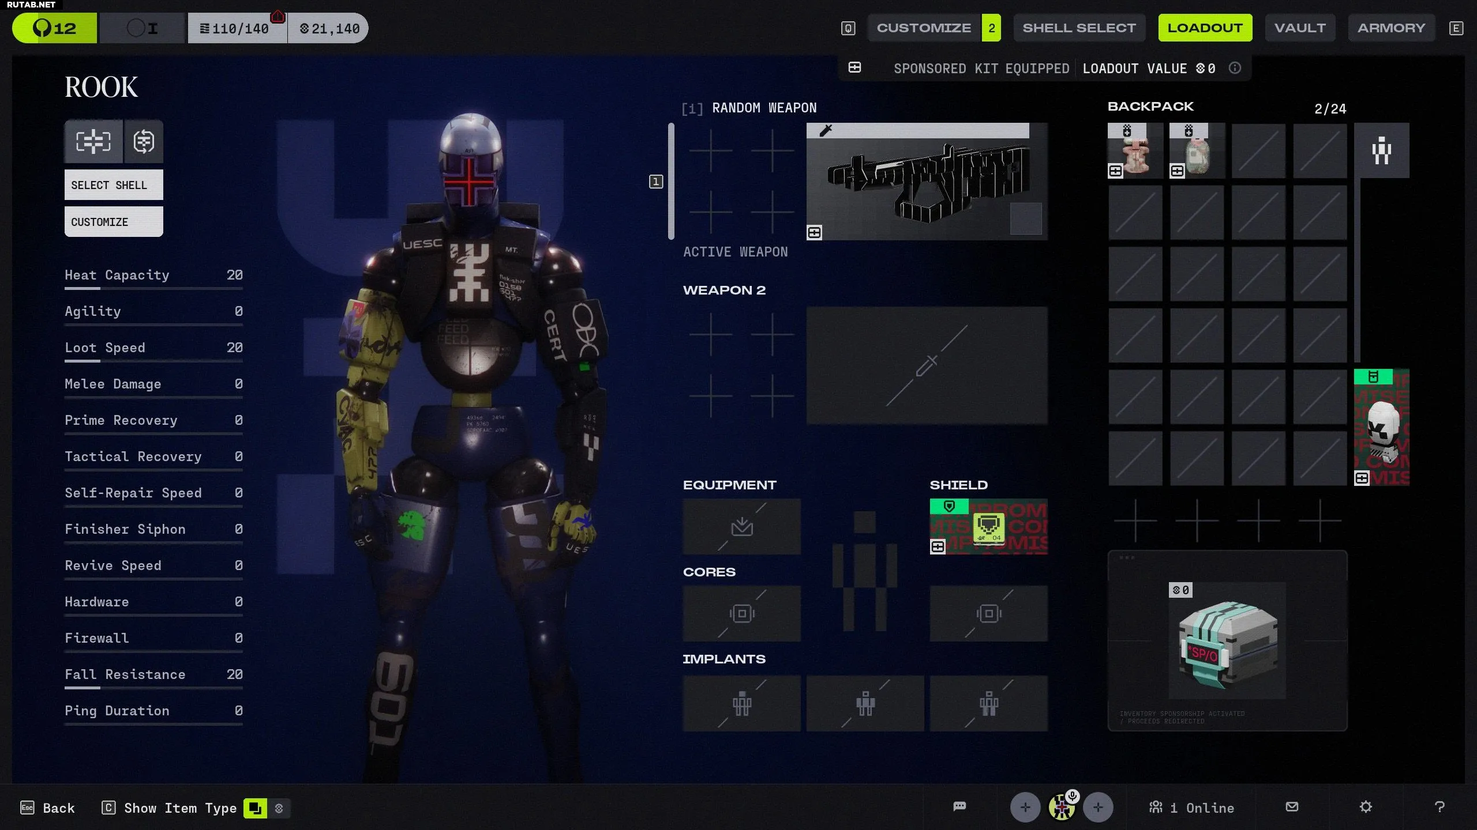The width and height of the screenshot is (1477, 830).
Task: Toggle Show Item Type to value view
Action: (279, 808)
